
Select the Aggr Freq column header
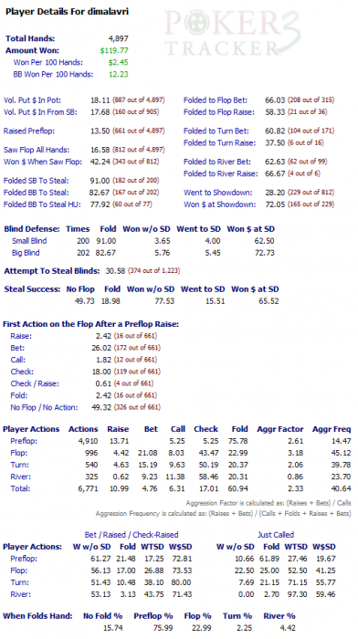tap(332, 429)
